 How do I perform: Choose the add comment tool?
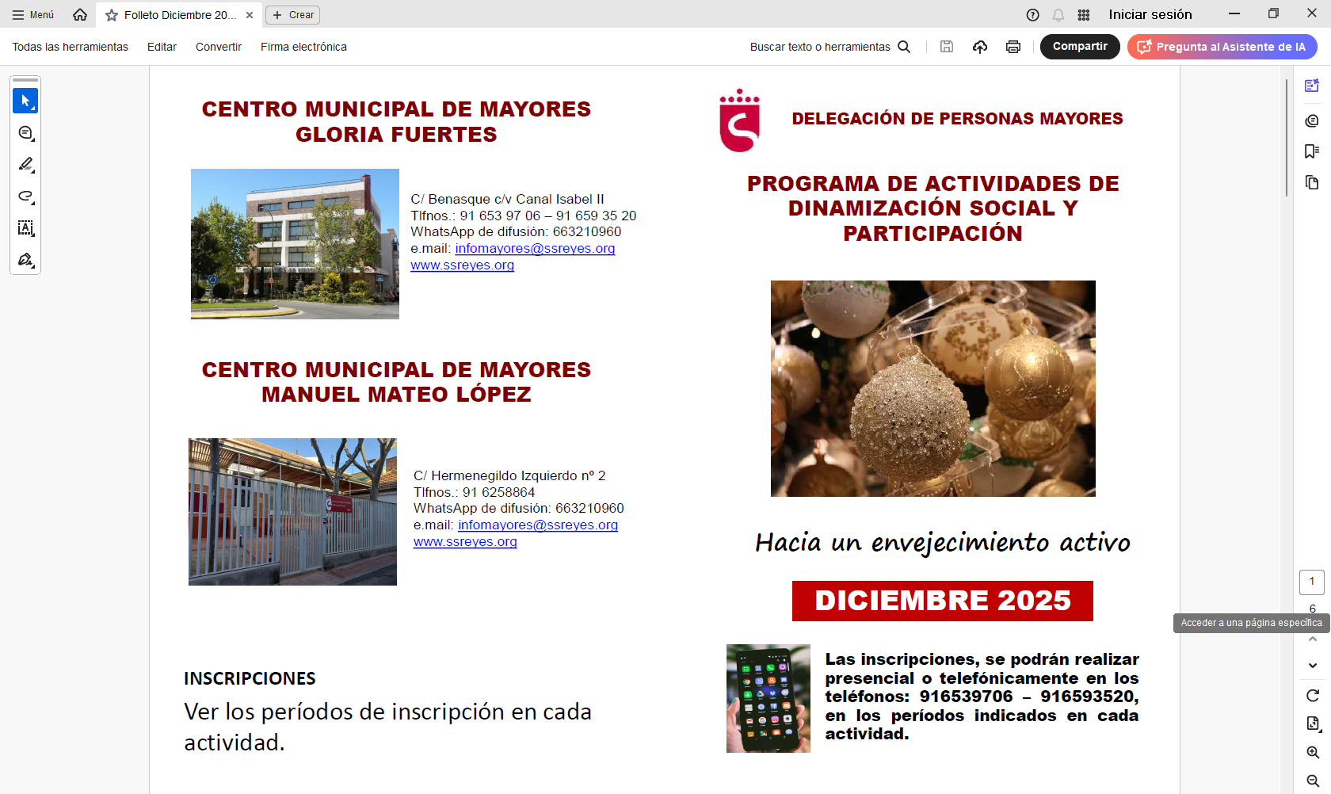[25, 133]
